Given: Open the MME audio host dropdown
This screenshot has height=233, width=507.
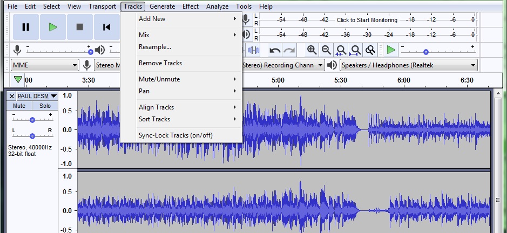Looking at the screenshot, I should (45, 65).
